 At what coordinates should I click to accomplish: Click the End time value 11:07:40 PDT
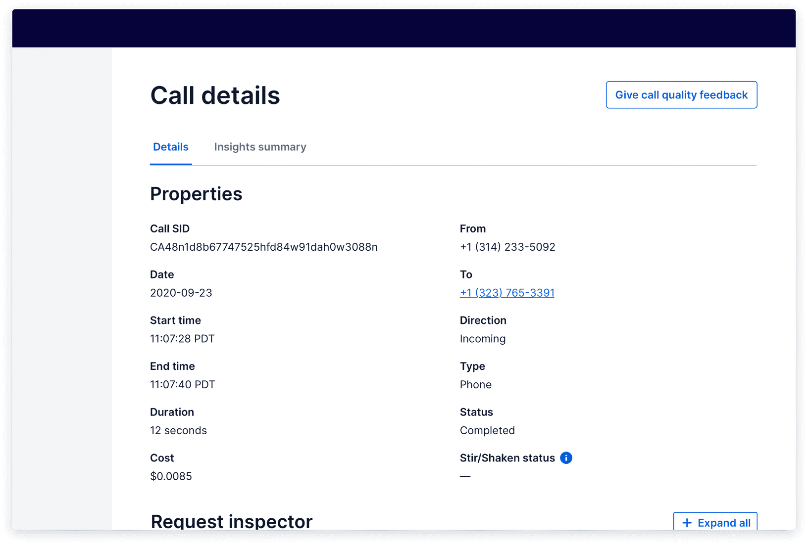pyautogui.click(x=182, y=384)
